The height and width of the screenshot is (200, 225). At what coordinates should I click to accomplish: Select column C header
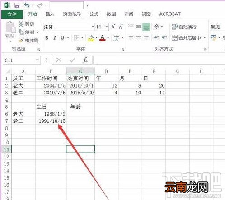pyautogui.click(x=80, y=71)
